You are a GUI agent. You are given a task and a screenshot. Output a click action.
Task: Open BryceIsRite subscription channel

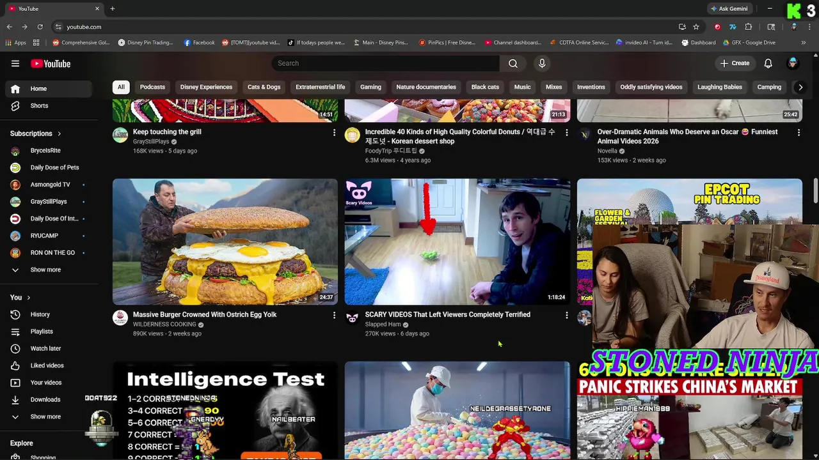click(x=49, y=150)
